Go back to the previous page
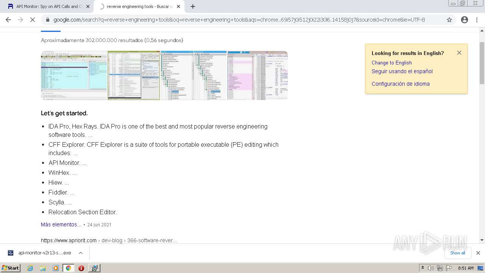The width and height of the screenshot is (485, 273). point(8,20)
